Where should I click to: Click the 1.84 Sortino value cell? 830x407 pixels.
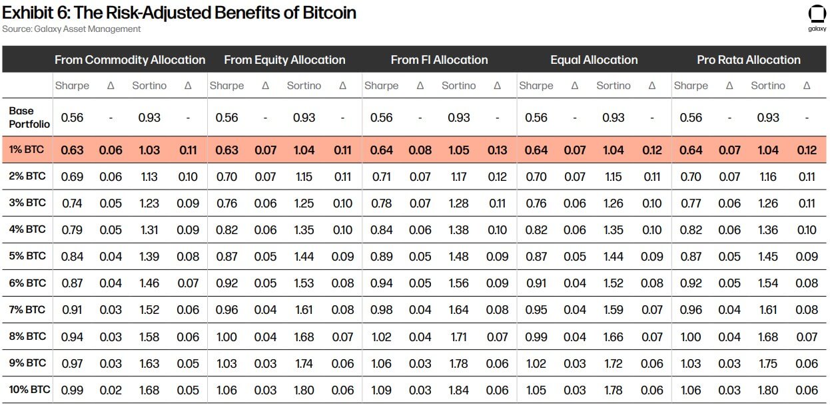[459, 390]
